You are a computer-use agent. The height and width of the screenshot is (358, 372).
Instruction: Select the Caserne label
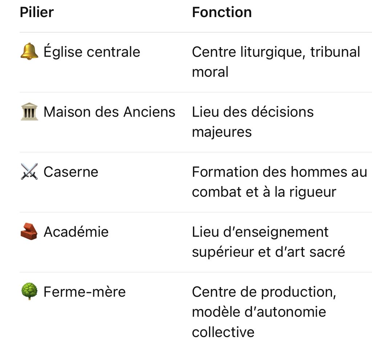[71, 172]
